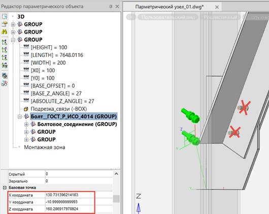Click the upper green bolt in the viewport

click(x=190, y=115)
